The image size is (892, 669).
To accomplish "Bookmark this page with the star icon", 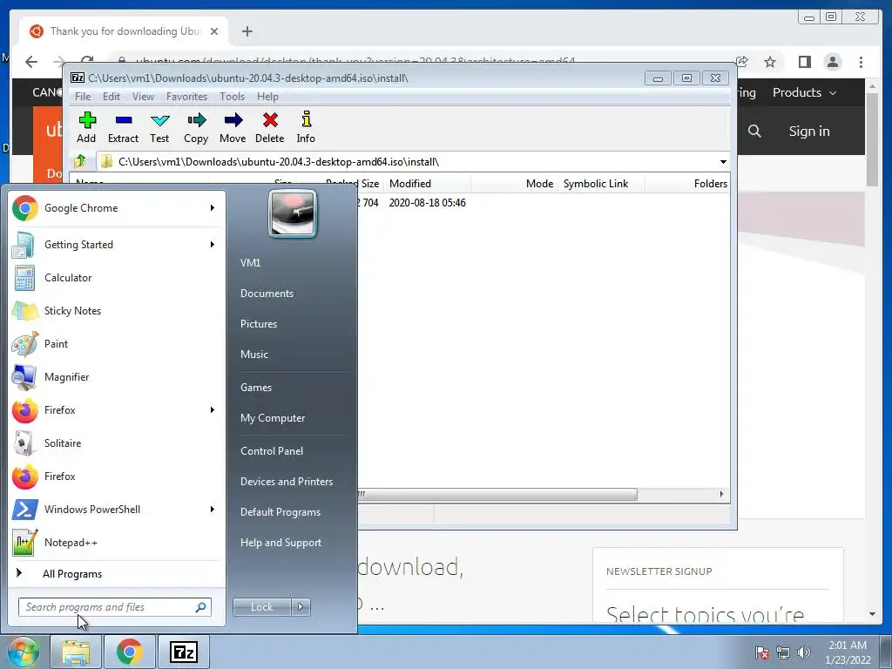I will pos(770,62).
